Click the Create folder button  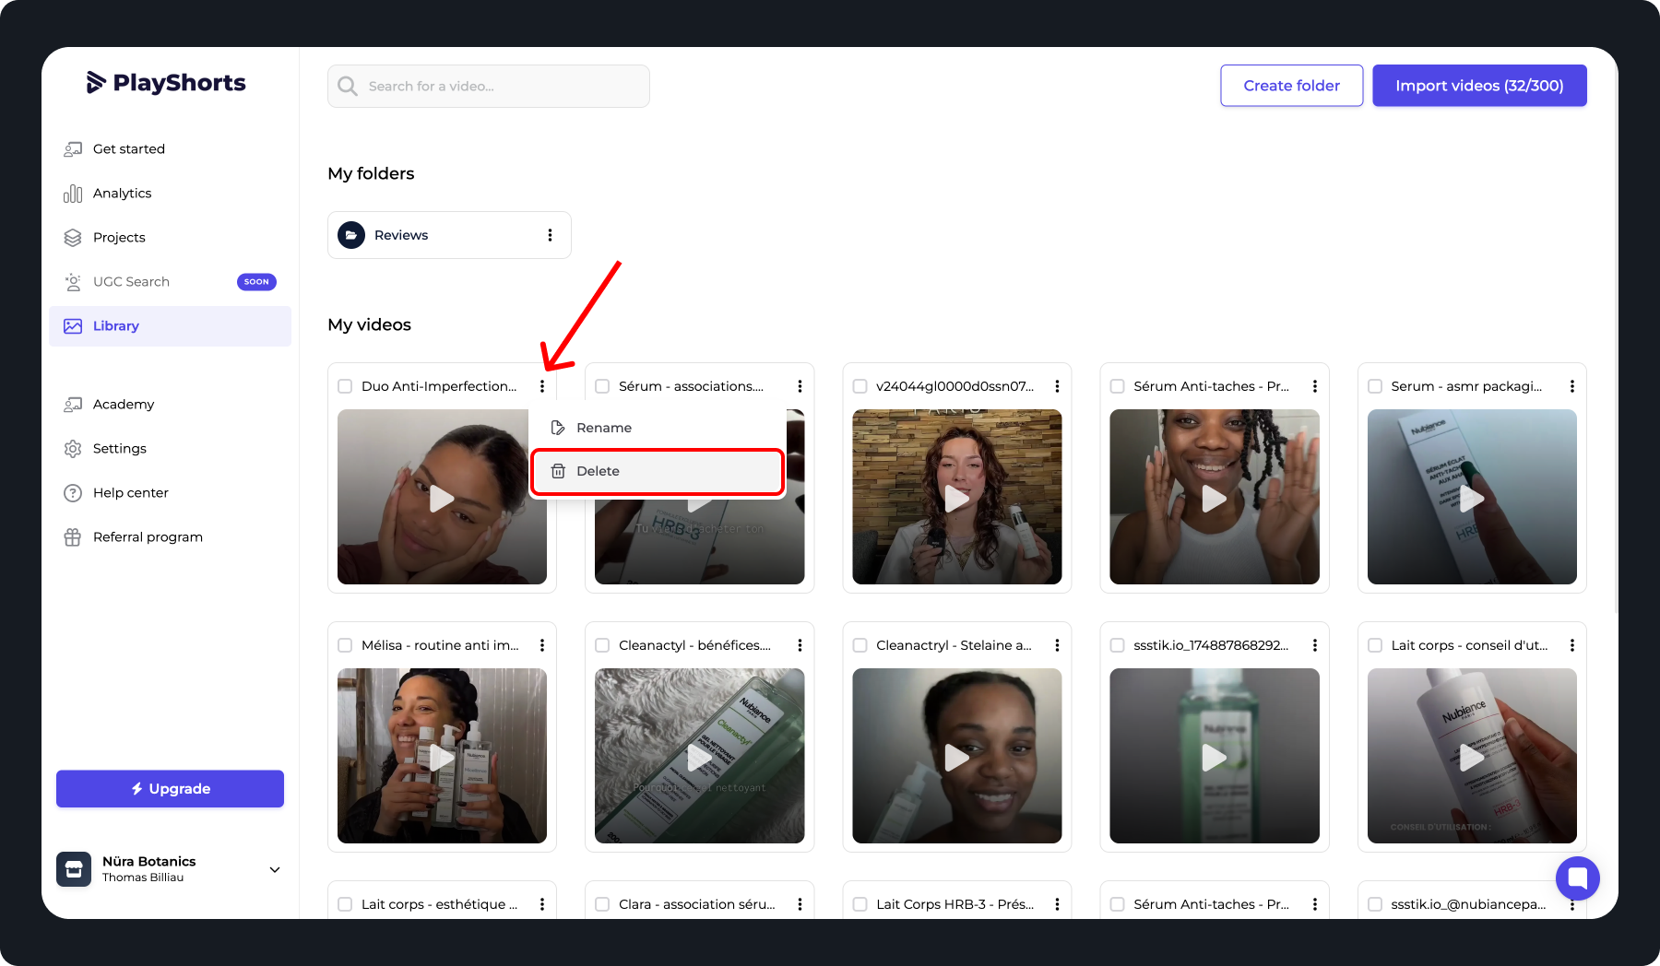pos(1291,86)
